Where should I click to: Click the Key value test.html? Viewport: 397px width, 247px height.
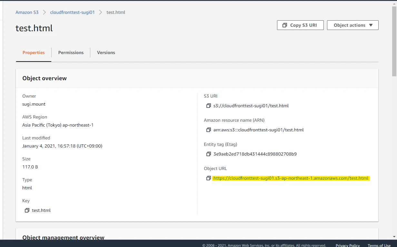coord(41,210)
